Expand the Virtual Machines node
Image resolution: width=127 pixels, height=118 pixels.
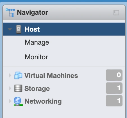click(x=10, y=75)
